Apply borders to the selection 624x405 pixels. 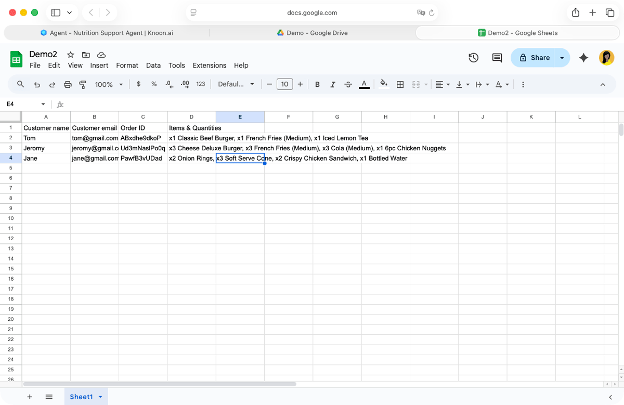tap(400, 84)
